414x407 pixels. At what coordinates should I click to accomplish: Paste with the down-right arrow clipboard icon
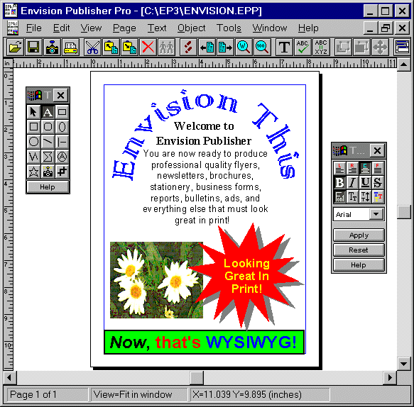click(129, 48)
